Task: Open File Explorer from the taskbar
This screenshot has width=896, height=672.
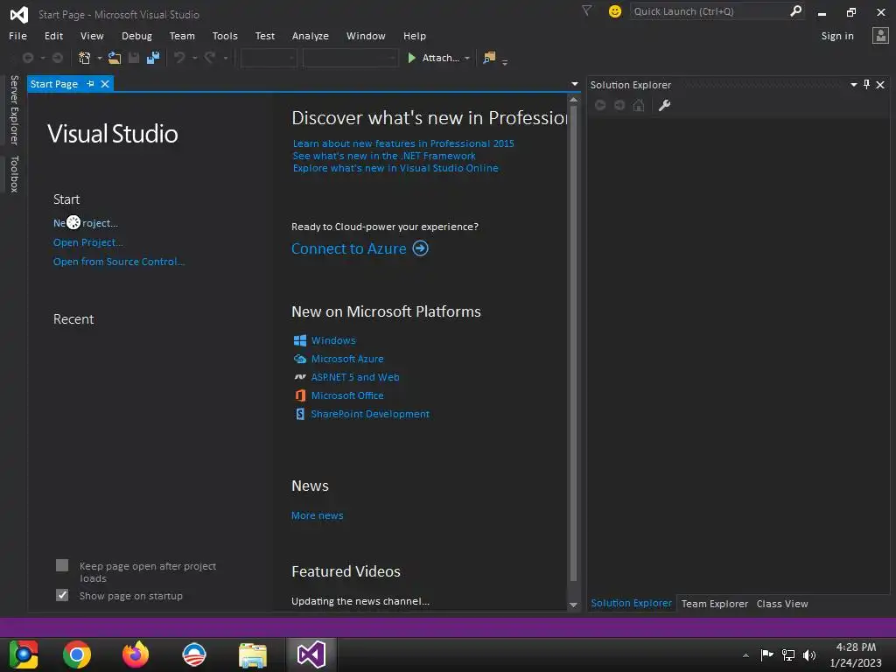Action: tap(253, 654)
